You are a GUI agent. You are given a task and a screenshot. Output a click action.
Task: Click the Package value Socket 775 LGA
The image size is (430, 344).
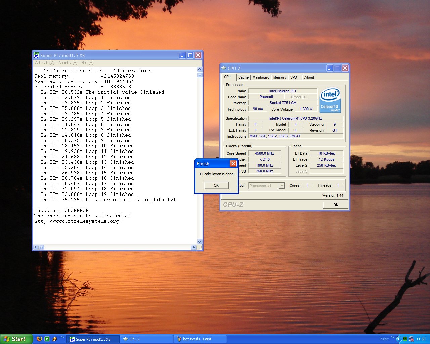click(x=283, y=103)
